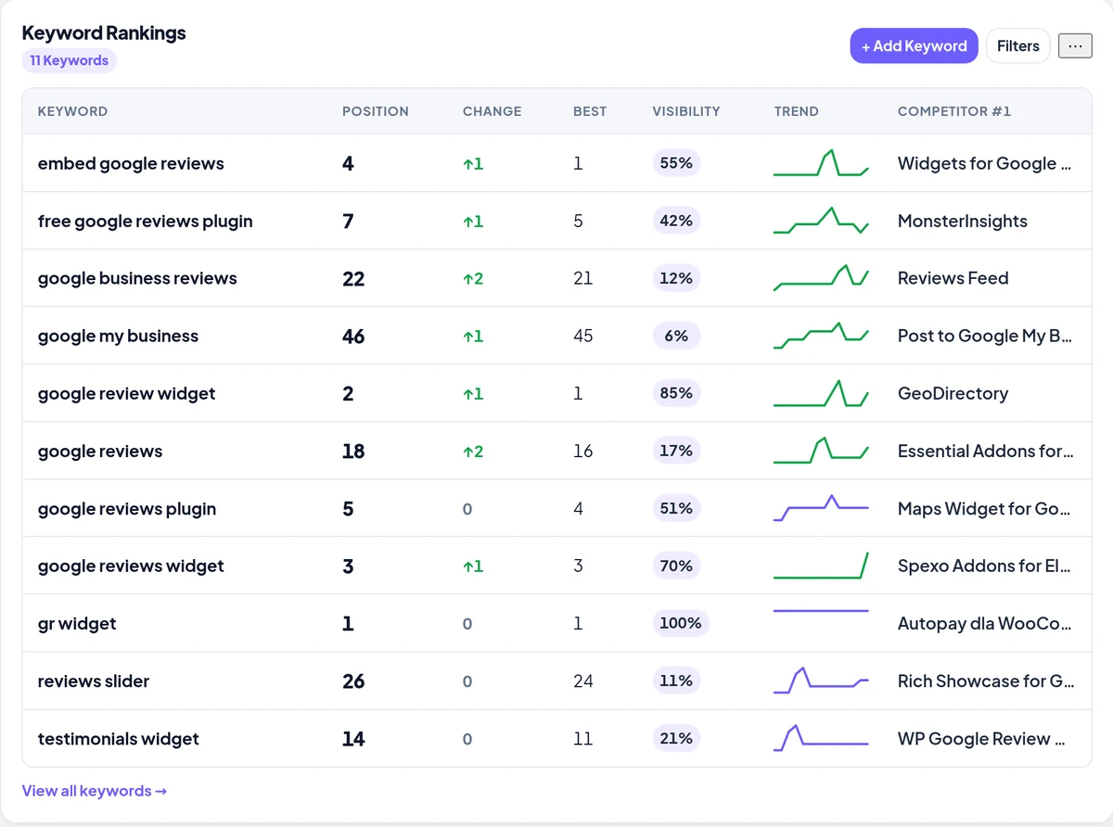
Task: Click the 12% visibility badge
Action: 676,278
